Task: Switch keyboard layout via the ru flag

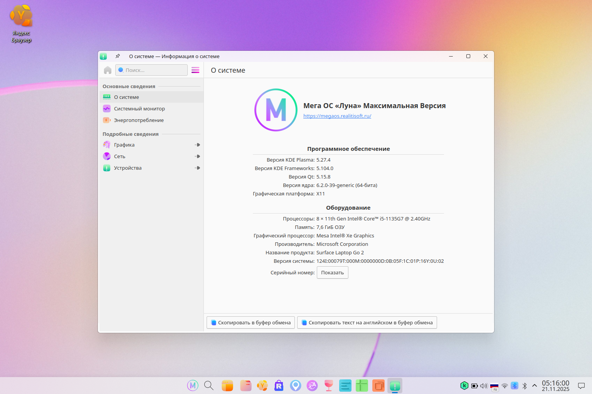Action: 494,386
